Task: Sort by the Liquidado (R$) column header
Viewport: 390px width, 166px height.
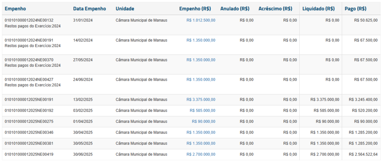Action: [x=318, y=9]
